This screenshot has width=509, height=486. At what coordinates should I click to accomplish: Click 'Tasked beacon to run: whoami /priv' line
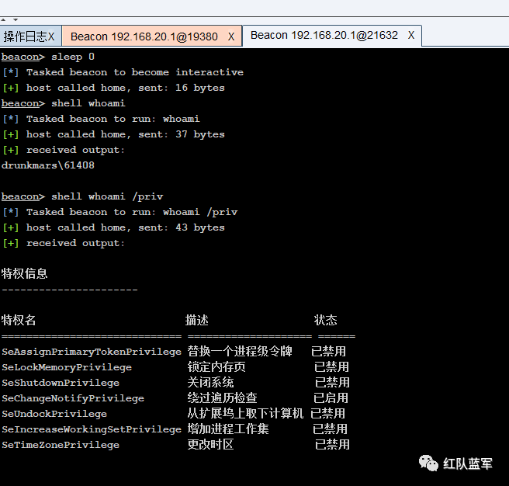(x=132, y=212)
